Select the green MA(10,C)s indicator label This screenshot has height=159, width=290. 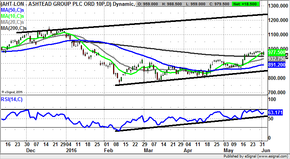pyautogui.click(x=12, y=16)
